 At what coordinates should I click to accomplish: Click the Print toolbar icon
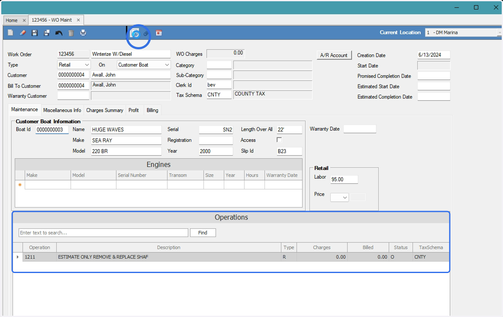point(83,33)
